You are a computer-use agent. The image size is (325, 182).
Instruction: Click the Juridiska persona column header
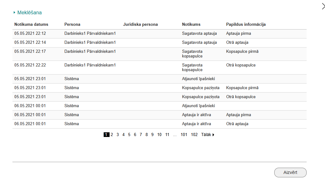(140, 25)
